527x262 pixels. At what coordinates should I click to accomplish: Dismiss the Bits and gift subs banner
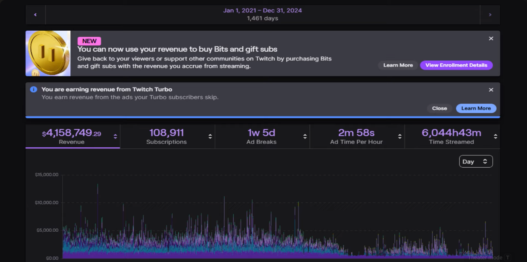click(x=491, y=39)
